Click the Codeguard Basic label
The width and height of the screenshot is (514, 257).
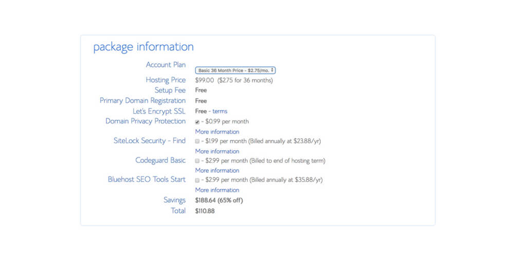pos(160,160)
